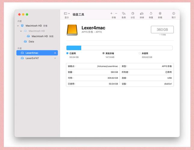Click the LexerExFAT disk icon in sidebar
The height and width of the screenshot is (150, 194).
click(22, 58)
